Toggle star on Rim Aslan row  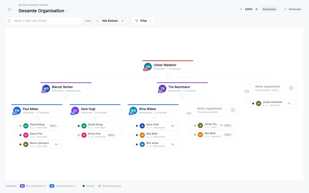coord(137,144)
